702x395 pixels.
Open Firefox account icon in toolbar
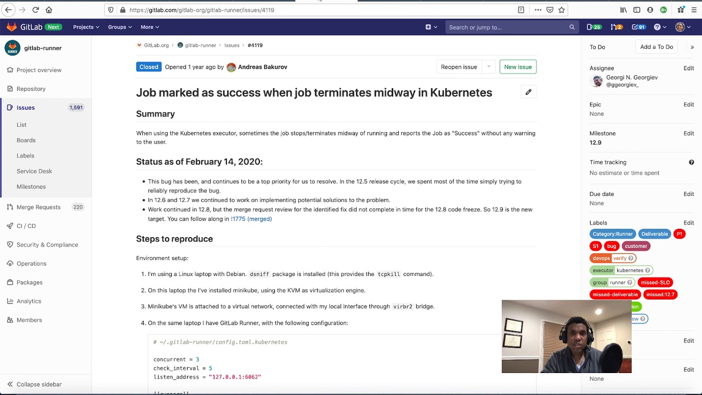[650, 10]
